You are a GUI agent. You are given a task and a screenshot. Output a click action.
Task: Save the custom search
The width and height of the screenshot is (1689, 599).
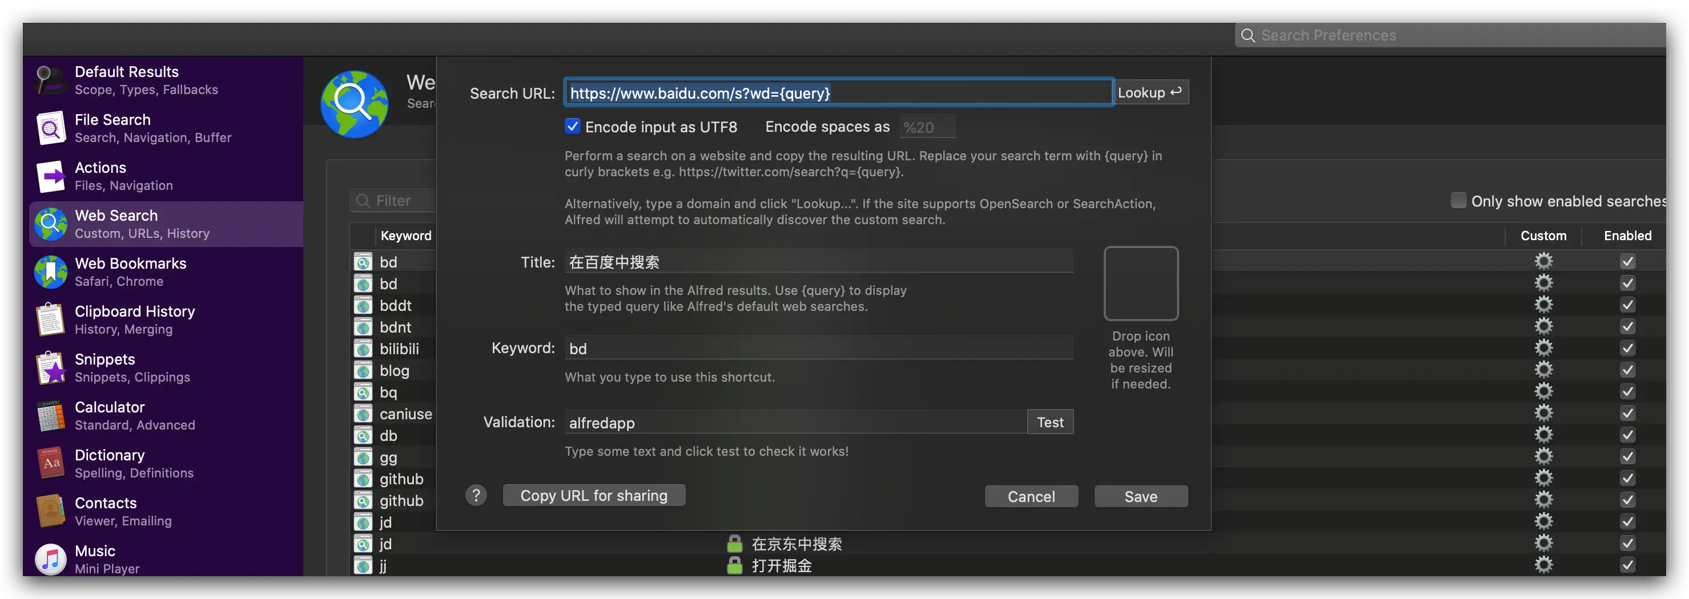point(1141,496)
